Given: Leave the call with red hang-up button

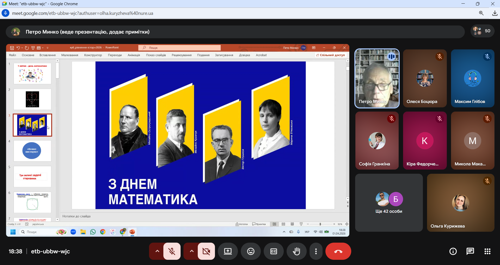Looking at the screenshot, I should pos(338,251).
